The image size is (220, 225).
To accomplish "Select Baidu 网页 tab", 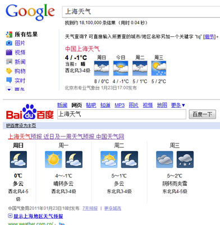I will [x=76, y=105].
